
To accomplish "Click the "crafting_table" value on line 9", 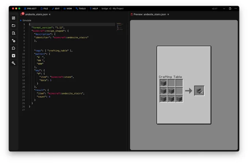I will tap(58, 51).
